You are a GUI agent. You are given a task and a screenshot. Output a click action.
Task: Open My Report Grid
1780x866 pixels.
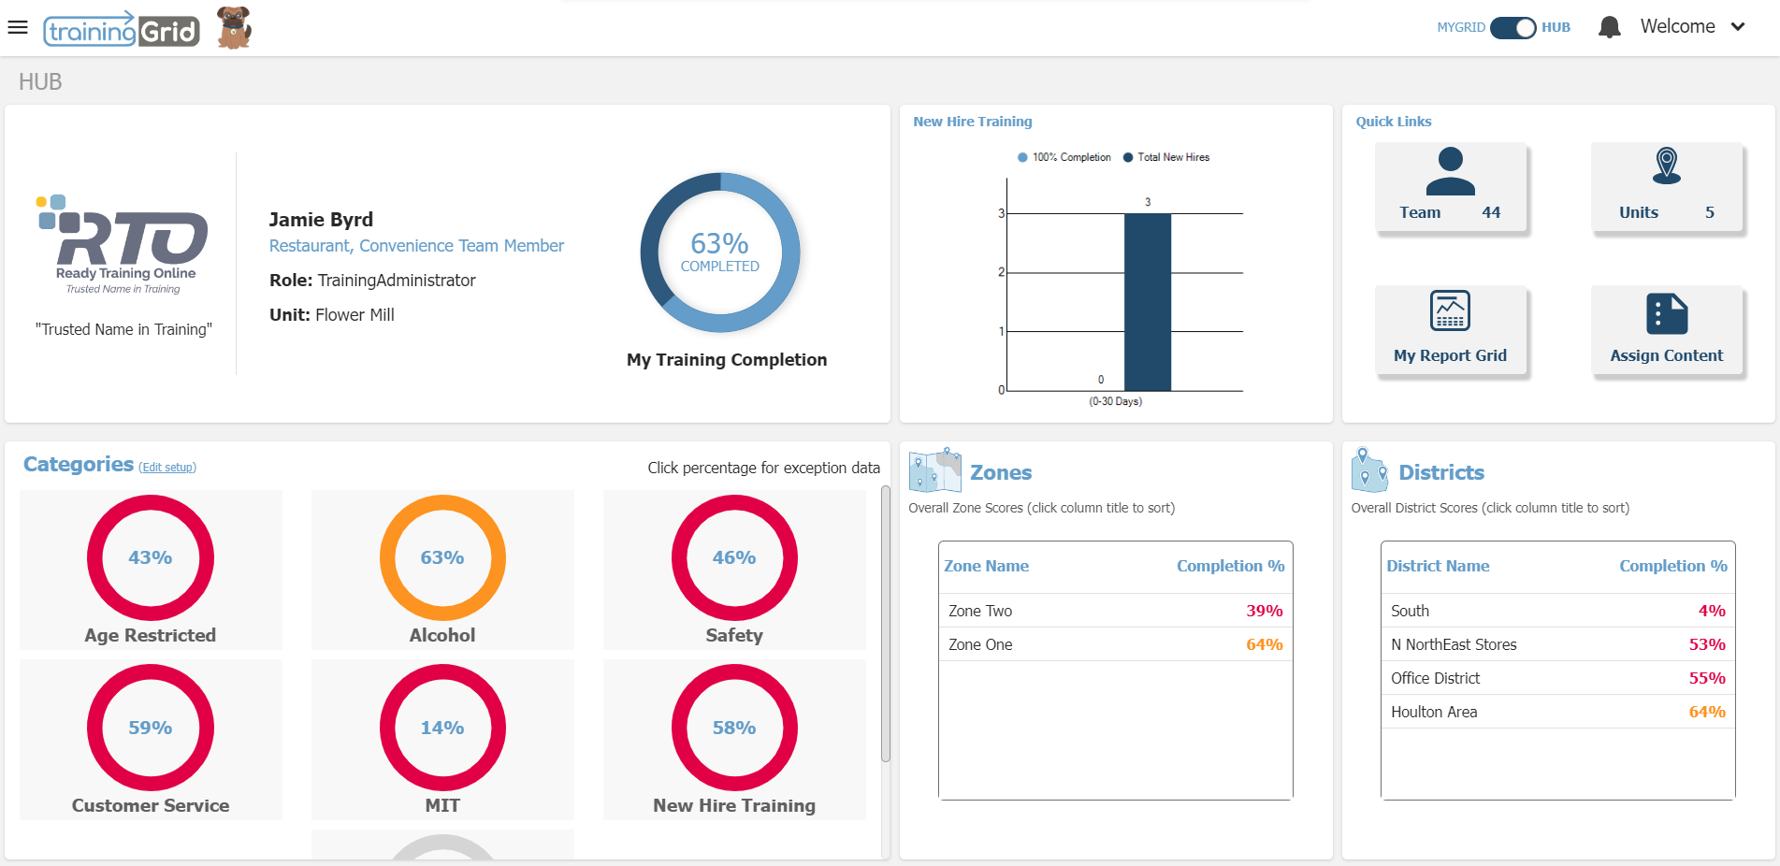tap(1451, 329)
